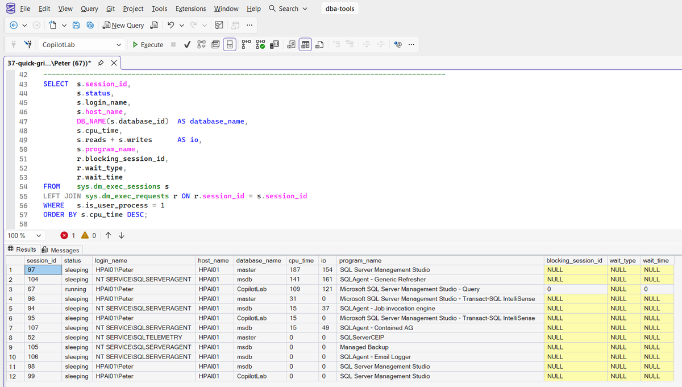Switch output to Results to Text
The width and height of the screenshot is (682, 387).
pyautogui.click(x=291, y=44)
